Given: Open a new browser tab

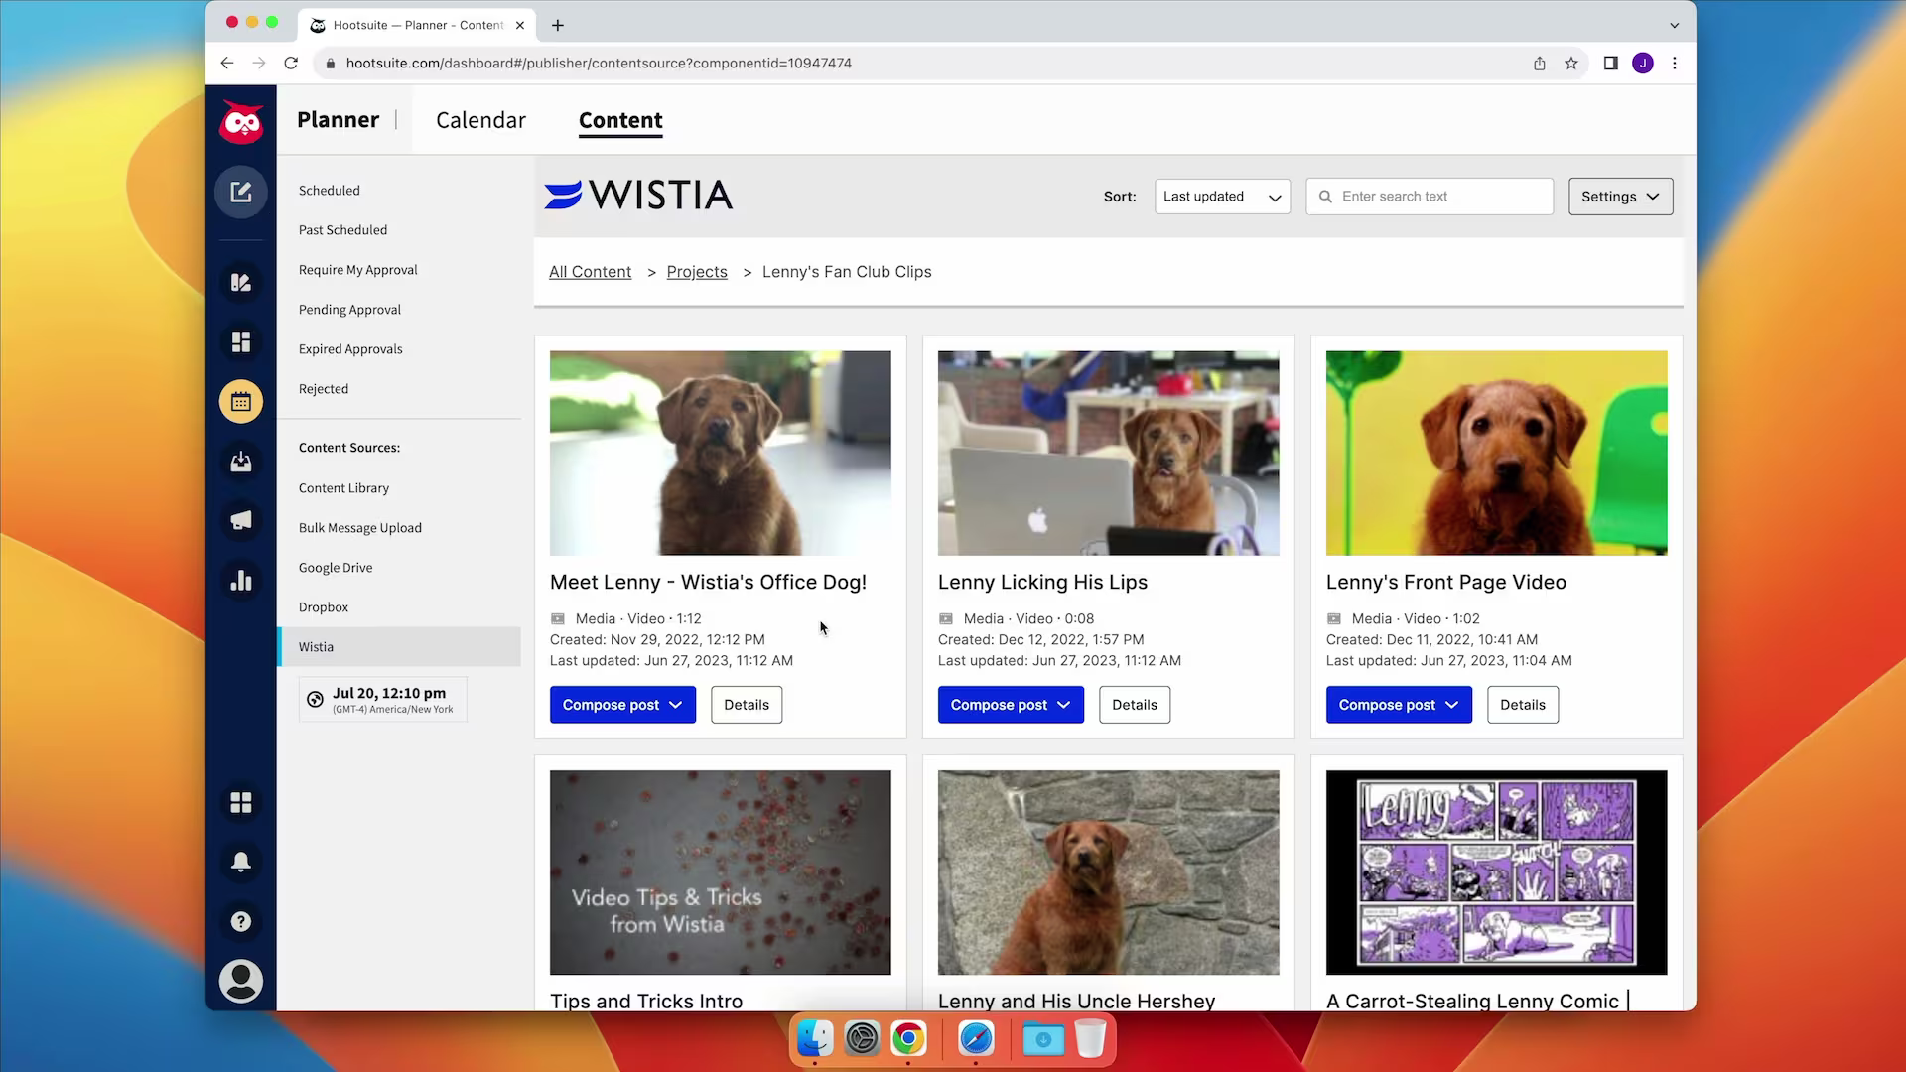Looking at the screenshot, I should [x=558, y=25].
